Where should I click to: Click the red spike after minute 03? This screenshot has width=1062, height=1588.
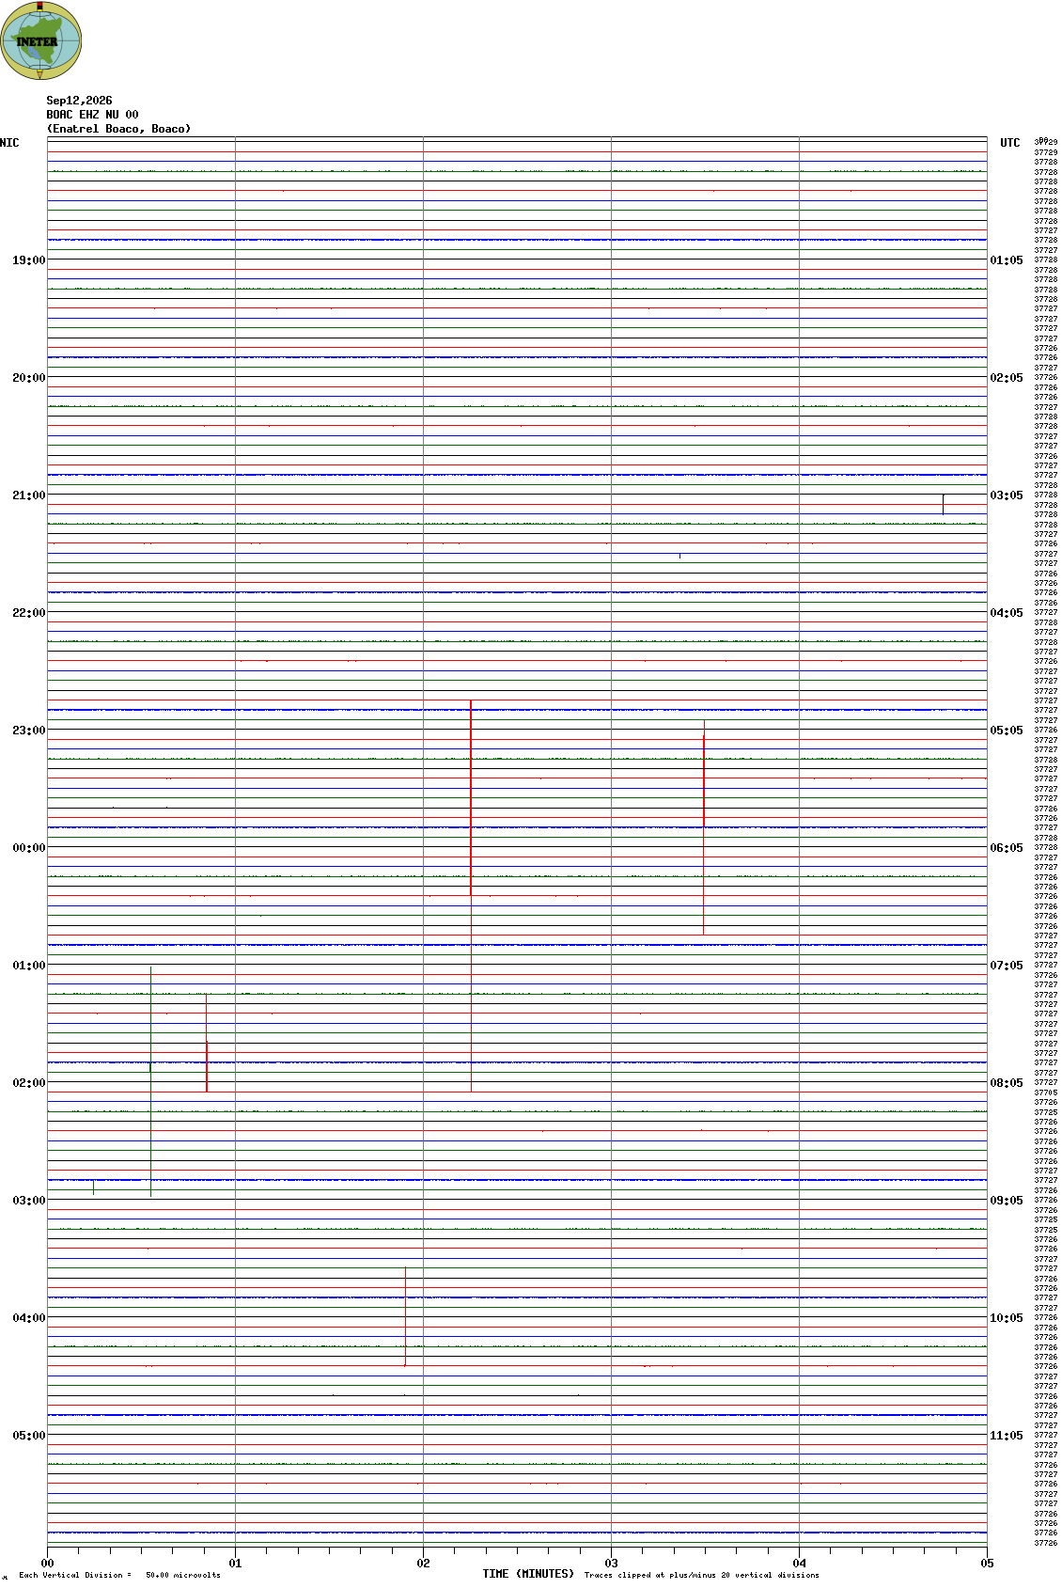(x=703, y=835)
